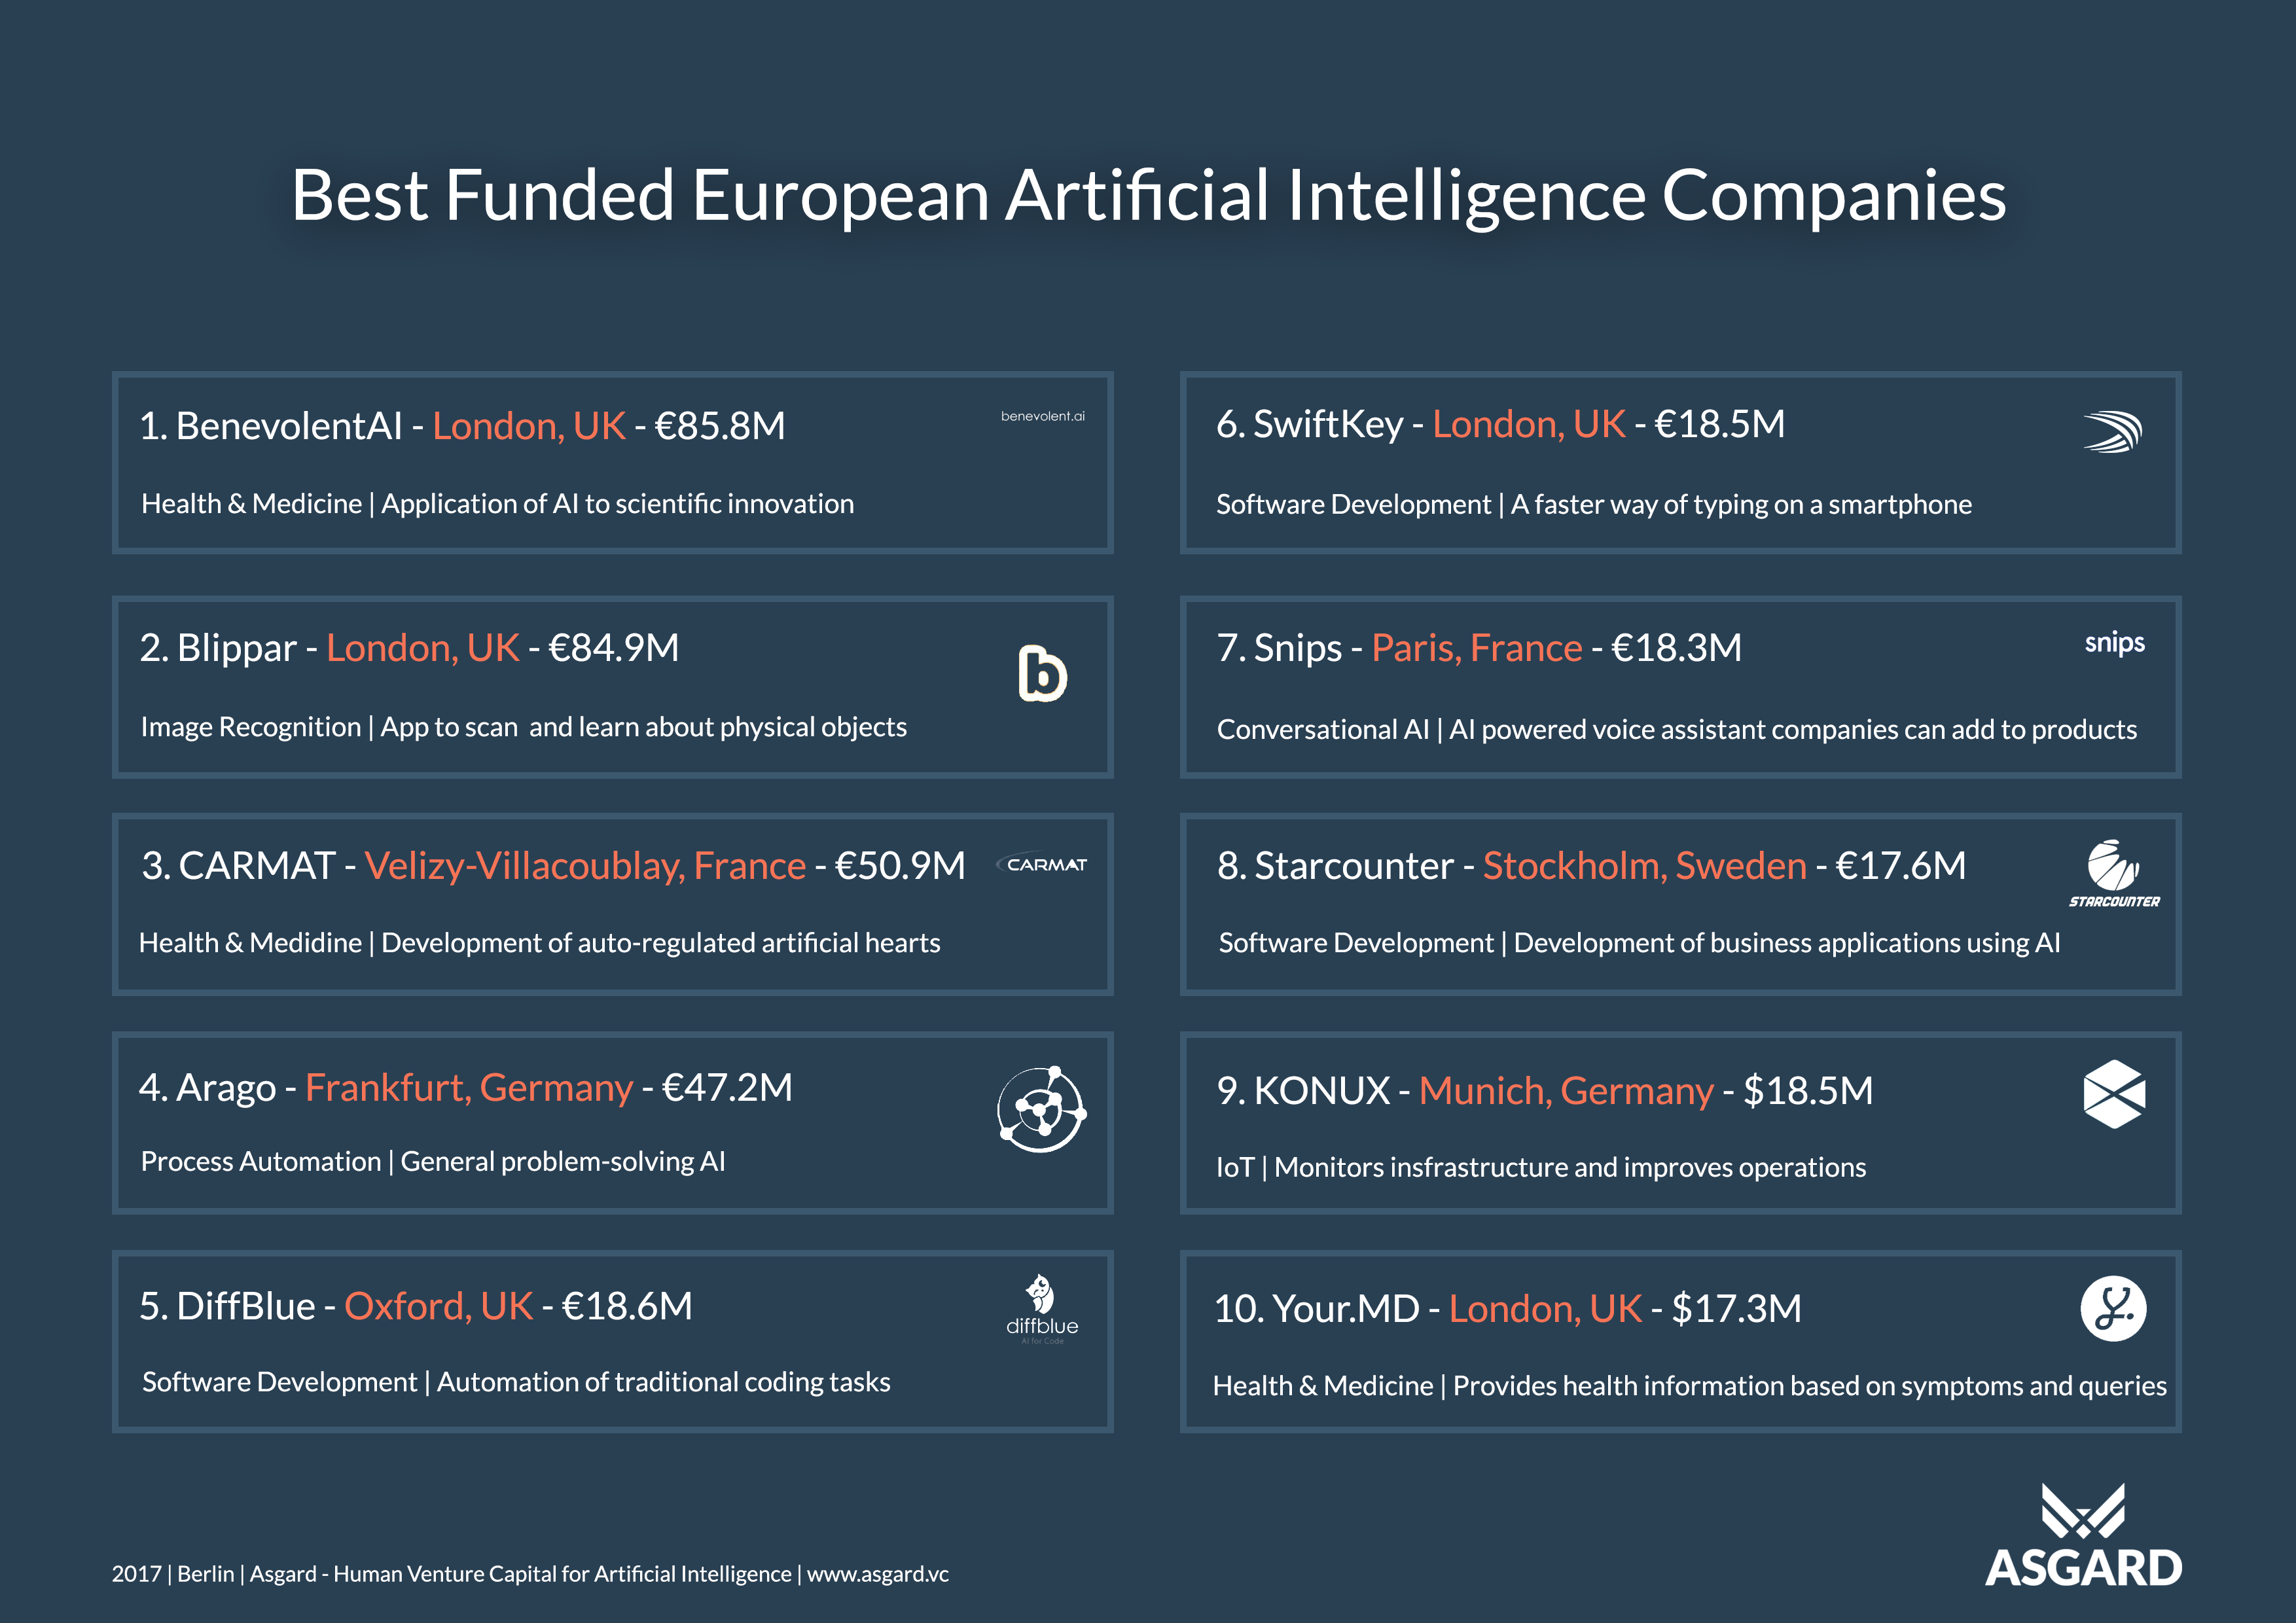Click Stockholm, Sweden location text
This screenshot has width=2296, height=1623.
click(1645, 866)
